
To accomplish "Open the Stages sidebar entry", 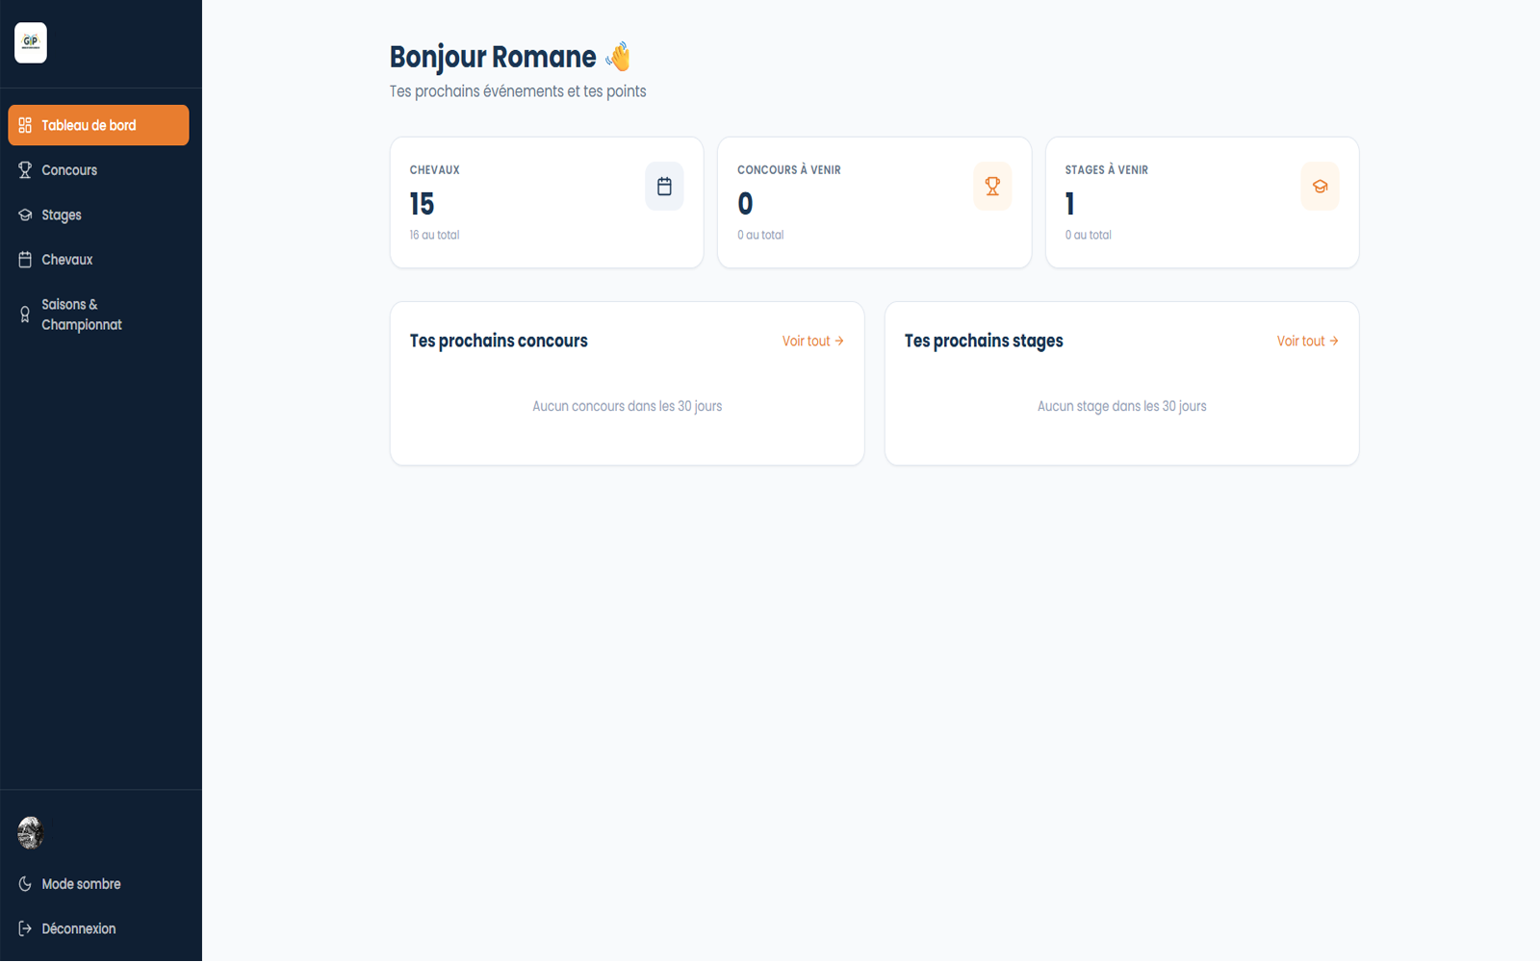I will (x=98, y=215).
